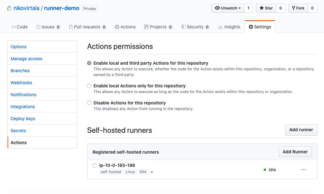Click the star icon on the Star button

pyautogui.click(x=262, y=8)
